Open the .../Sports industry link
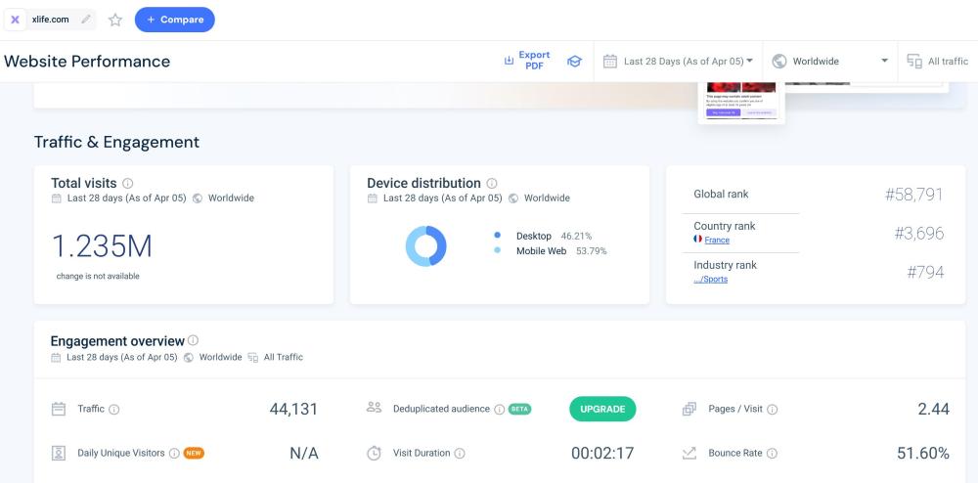The height and width of the screenshot is (483, 978). 710,280
